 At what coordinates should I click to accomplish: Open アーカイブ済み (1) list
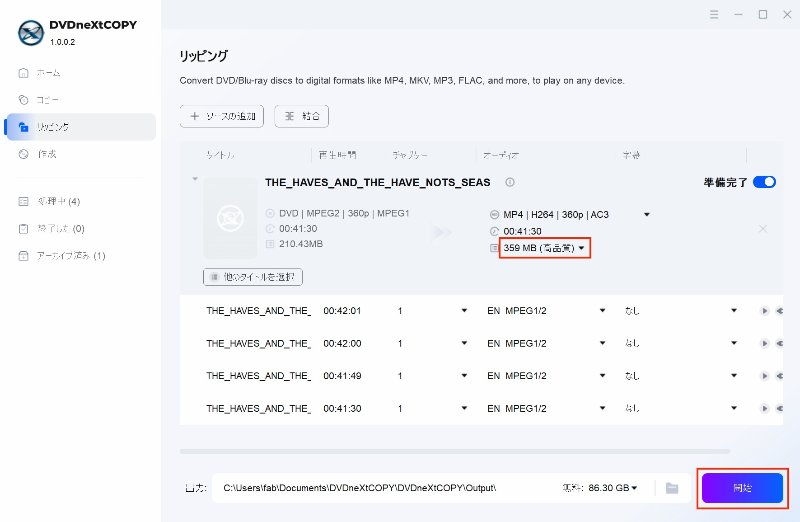(62, 256)
